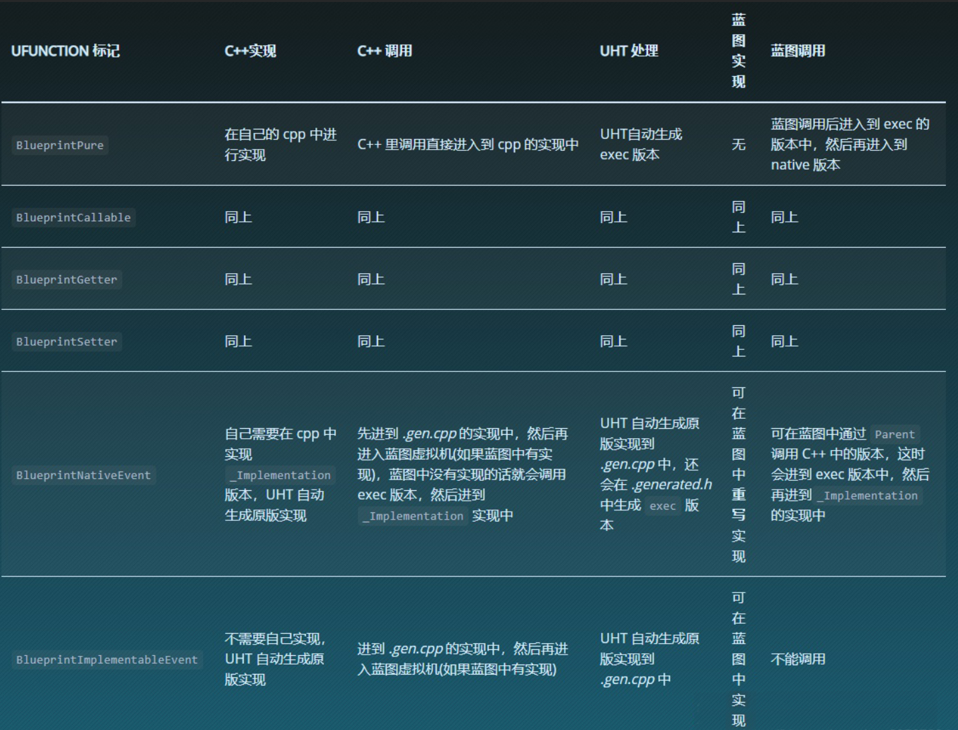Click _Implementation tag in the C++ 调用 column
Screen dimensions: 958x730
[413, 516]
